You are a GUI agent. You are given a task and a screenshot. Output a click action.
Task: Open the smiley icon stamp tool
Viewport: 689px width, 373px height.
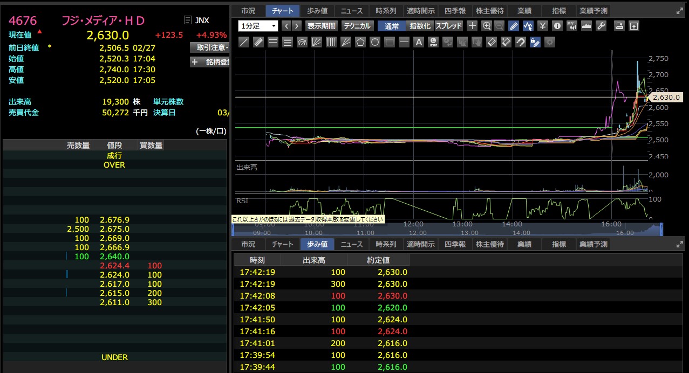click(433, 42)
